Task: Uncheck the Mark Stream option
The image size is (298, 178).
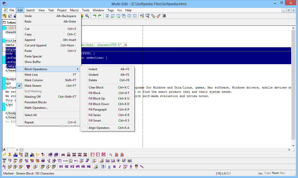Action: [33, 86]
